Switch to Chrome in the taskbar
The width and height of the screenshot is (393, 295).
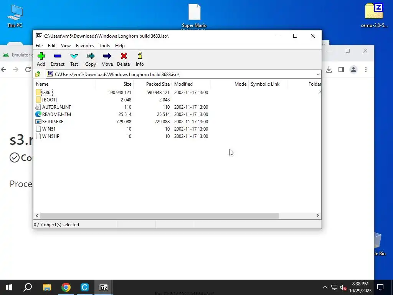(x=66, y=287)
